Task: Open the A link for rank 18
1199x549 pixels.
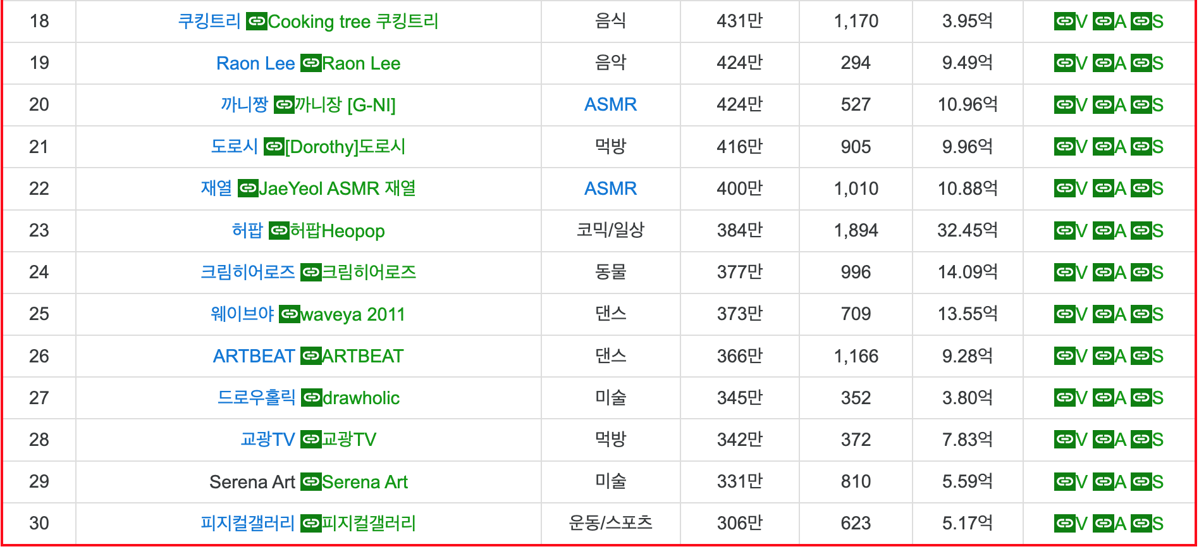Action: click(x=1109, y=22)
